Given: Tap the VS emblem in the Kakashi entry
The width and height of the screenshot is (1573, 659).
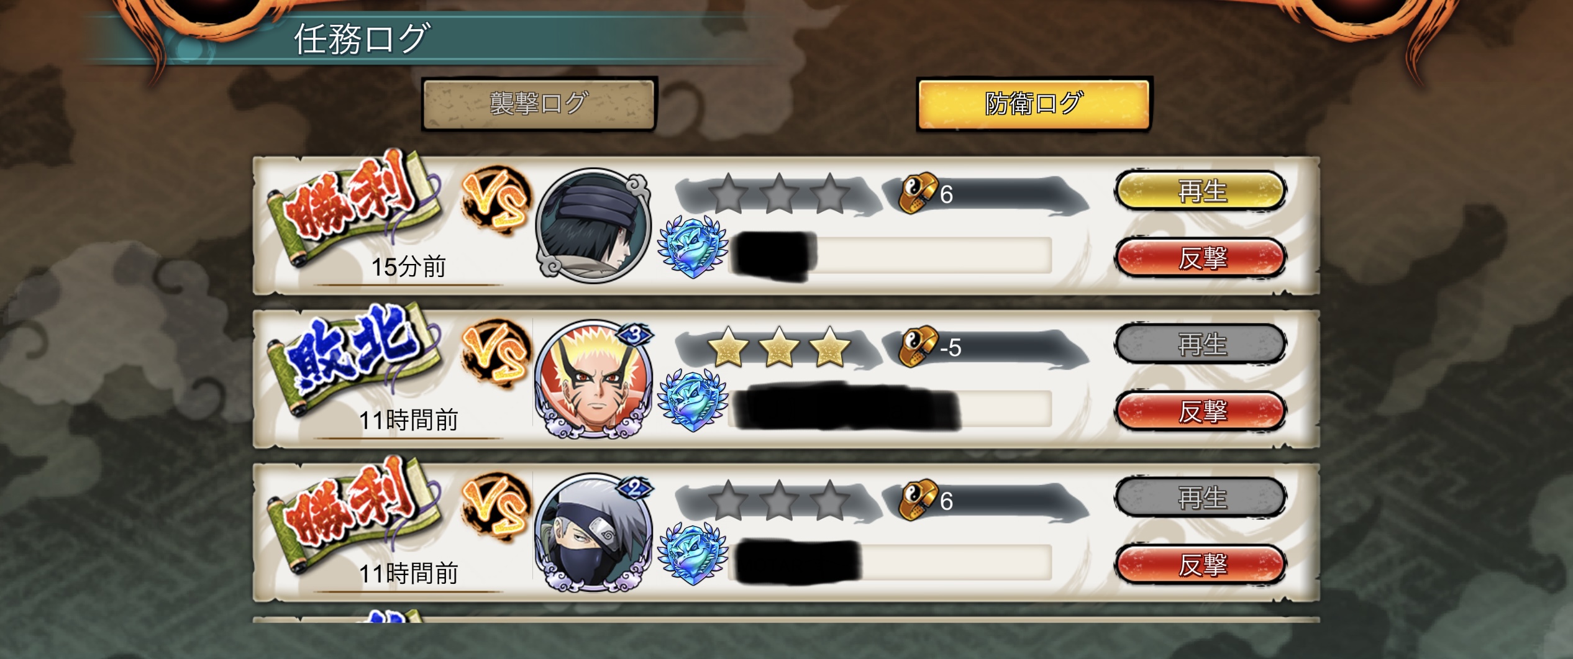Looking at the screenshot, I should (496, 507).
